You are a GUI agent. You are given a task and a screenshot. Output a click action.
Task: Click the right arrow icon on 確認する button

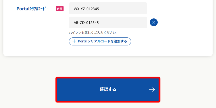[152, 90]
